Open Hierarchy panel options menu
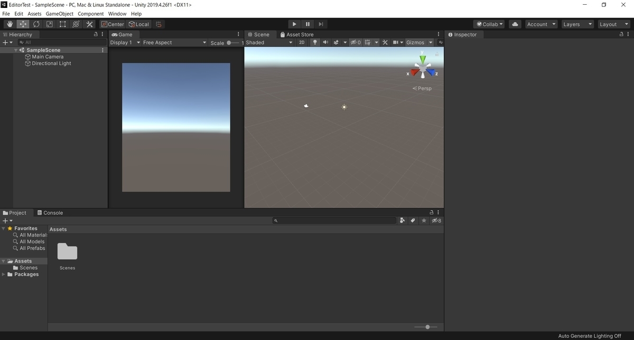Screen dimensions: 634x340 [102, 34]
